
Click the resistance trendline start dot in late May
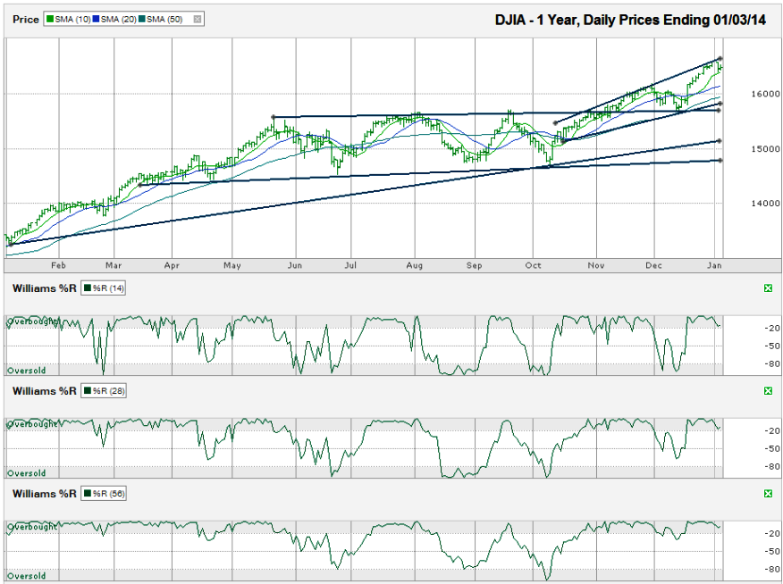274,117
